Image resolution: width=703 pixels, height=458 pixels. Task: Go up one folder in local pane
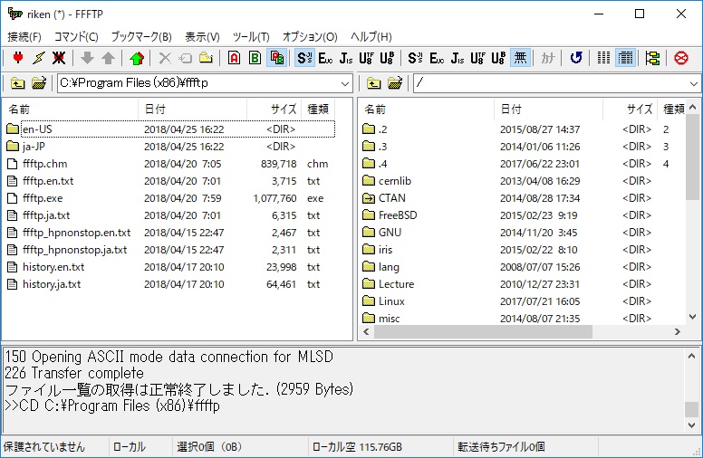pos(17,83)
